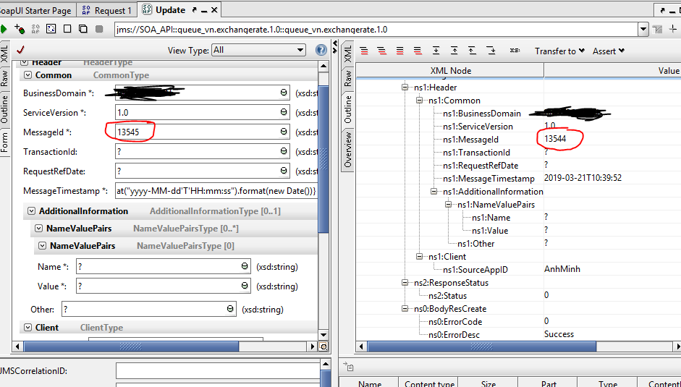The image size is (681, 387).
Task: Click xs: type display icon
Action: [515, 51]
